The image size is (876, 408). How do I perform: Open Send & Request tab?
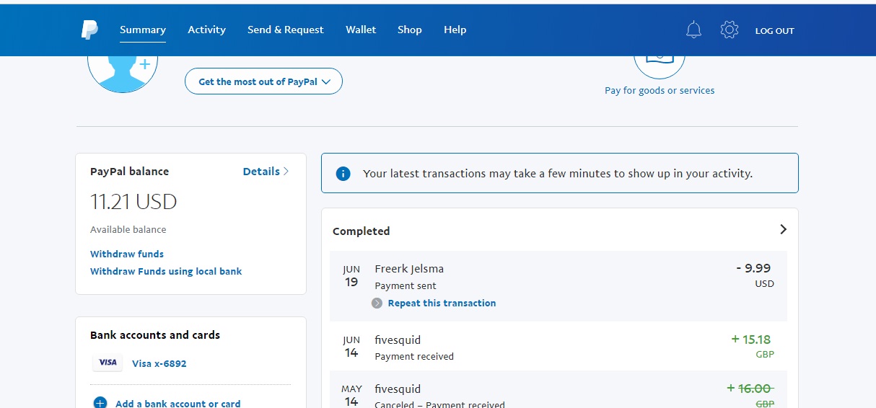[x=285, y=30]
